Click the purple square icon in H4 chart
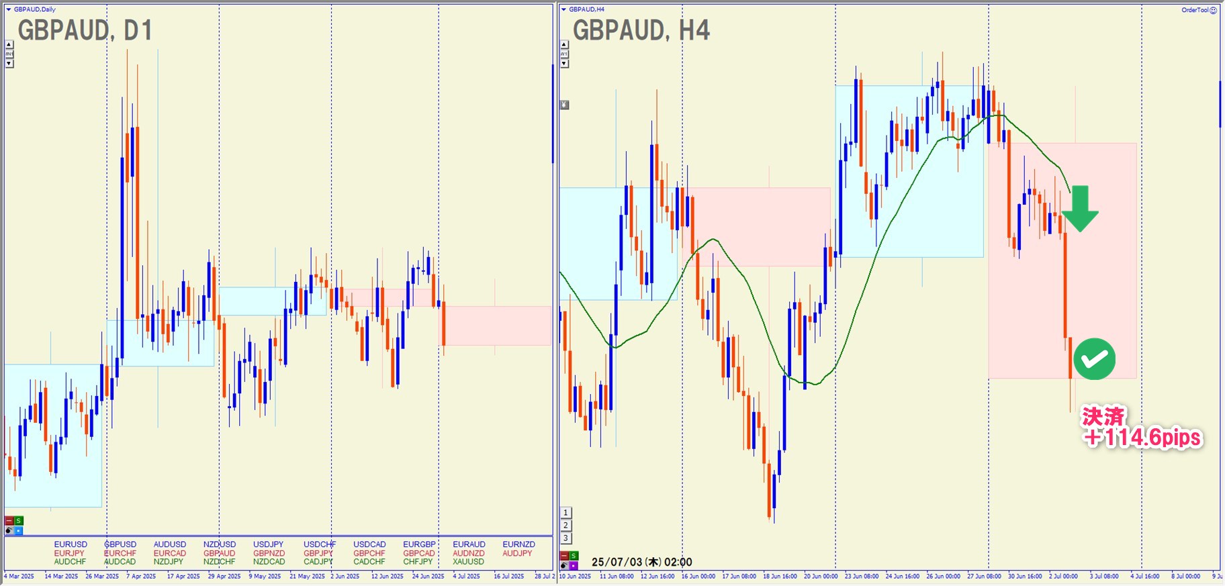The height and width of the screenshot is (586, 1225). click(x=574, y=566)
